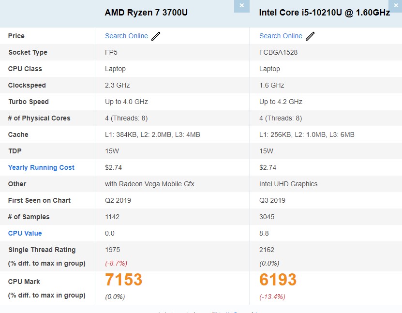Edit the AMD Ryzen price with the pencil icon

[x=156, y=36]
